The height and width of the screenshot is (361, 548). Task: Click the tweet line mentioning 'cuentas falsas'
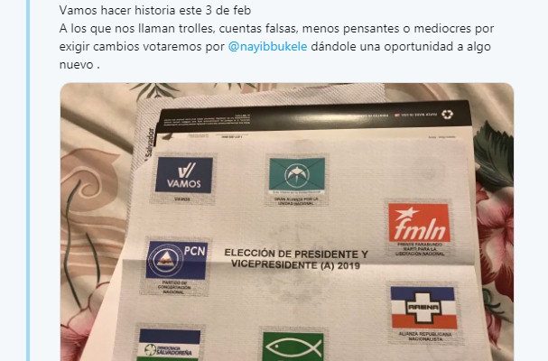tap(276, 29)
